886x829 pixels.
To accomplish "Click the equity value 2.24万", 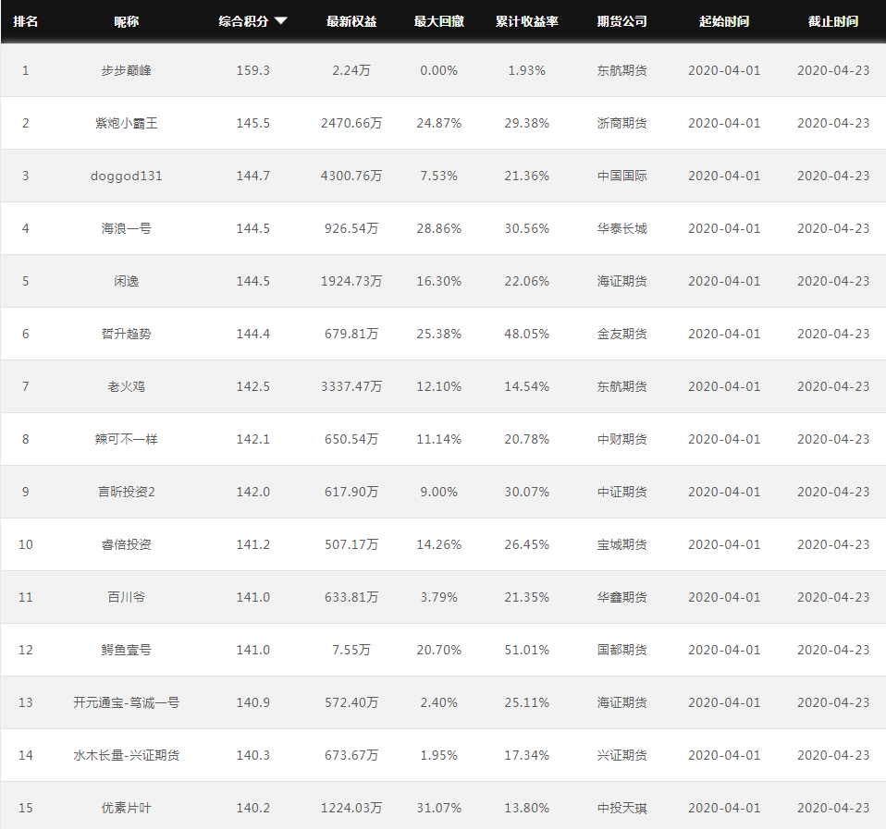I will [x=351, y=70].
